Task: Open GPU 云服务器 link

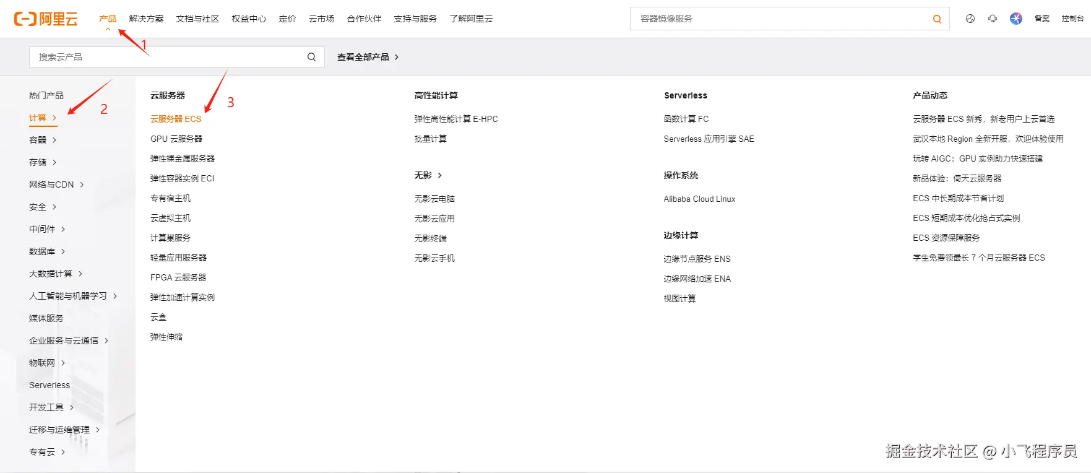Action: coord(176,139)
